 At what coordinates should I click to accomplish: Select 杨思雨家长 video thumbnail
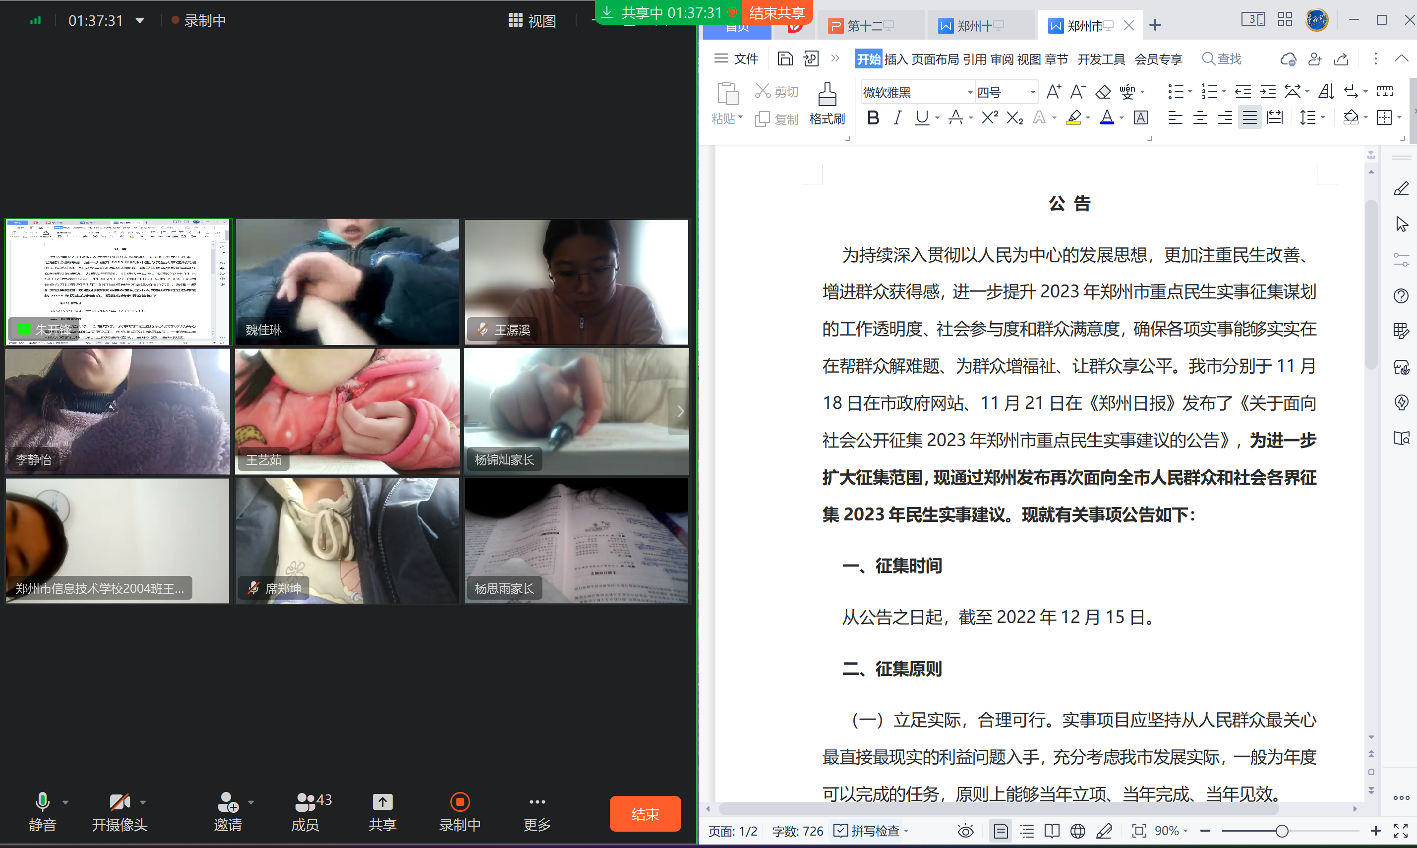point(576,541)
